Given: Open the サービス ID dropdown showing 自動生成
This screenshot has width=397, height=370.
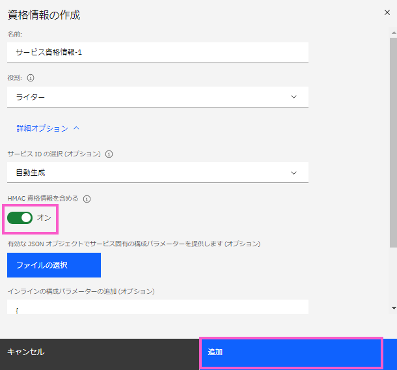Looking at the screenshot, I should [156, 173].
